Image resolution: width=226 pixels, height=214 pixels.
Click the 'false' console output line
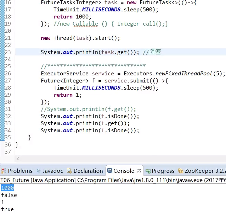click(9, 195)
